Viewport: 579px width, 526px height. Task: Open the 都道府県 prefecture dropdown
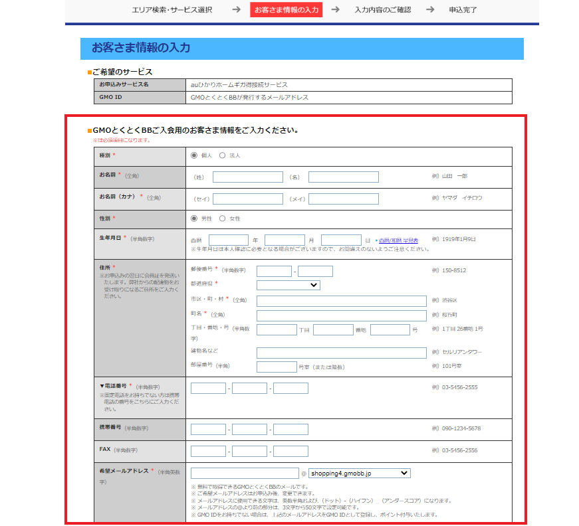point(289,285)
